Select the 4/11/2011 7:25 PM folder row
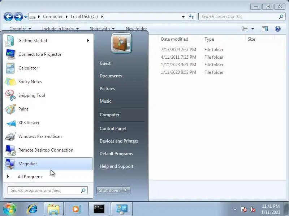Screen dimensions: 289x216 pyautogui.click(x=192, y=57)
